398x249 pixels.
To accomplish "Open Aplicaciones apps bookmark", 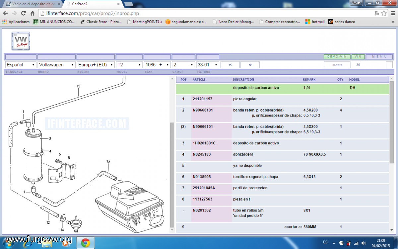I will [16, 22].
